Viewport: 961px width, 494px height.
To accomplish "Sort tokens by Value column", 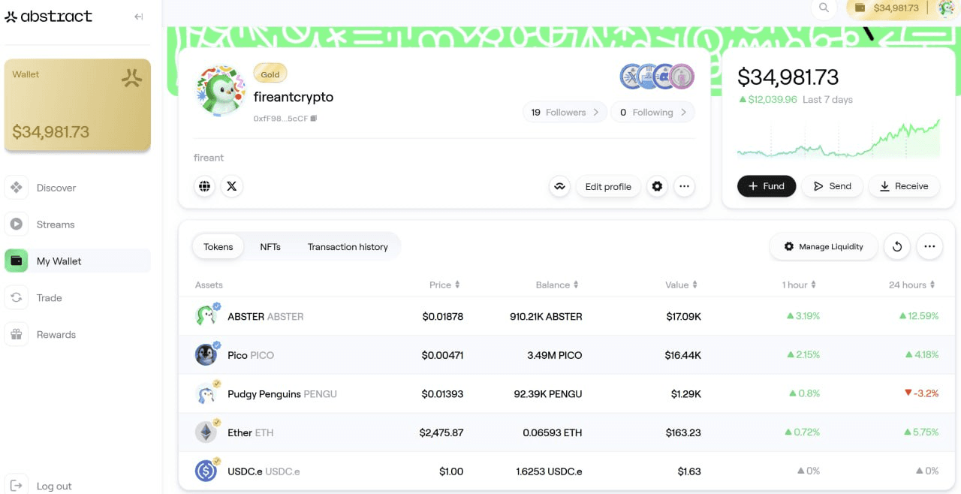I will click(x=682, y=285).
